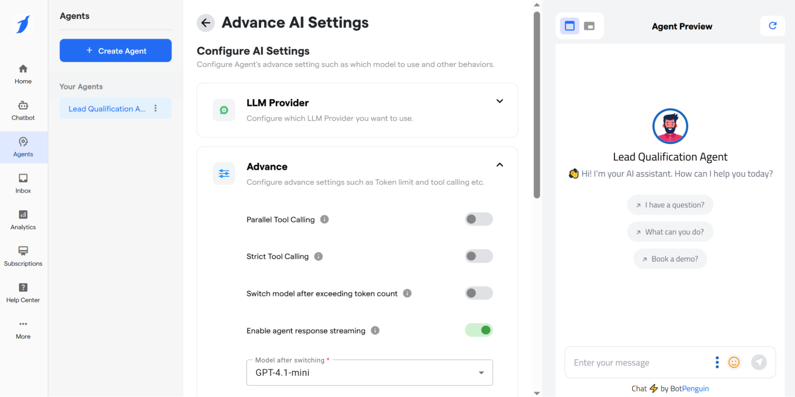Enable Strict Tool Calling

(x=478, y=256)
